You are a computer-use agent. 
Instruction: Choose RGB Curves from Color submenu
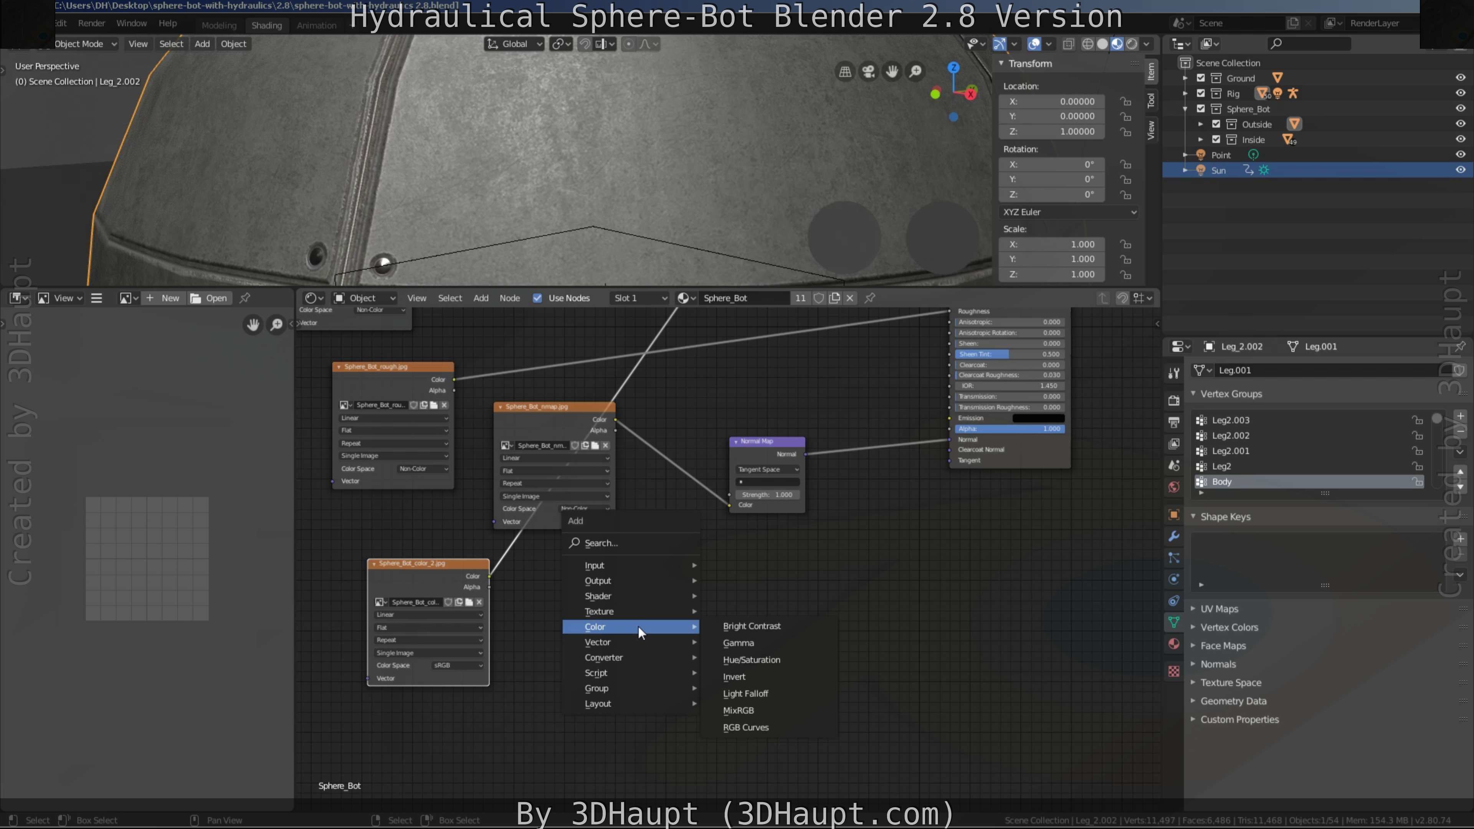pyautogui.click(x=745, y=727)
